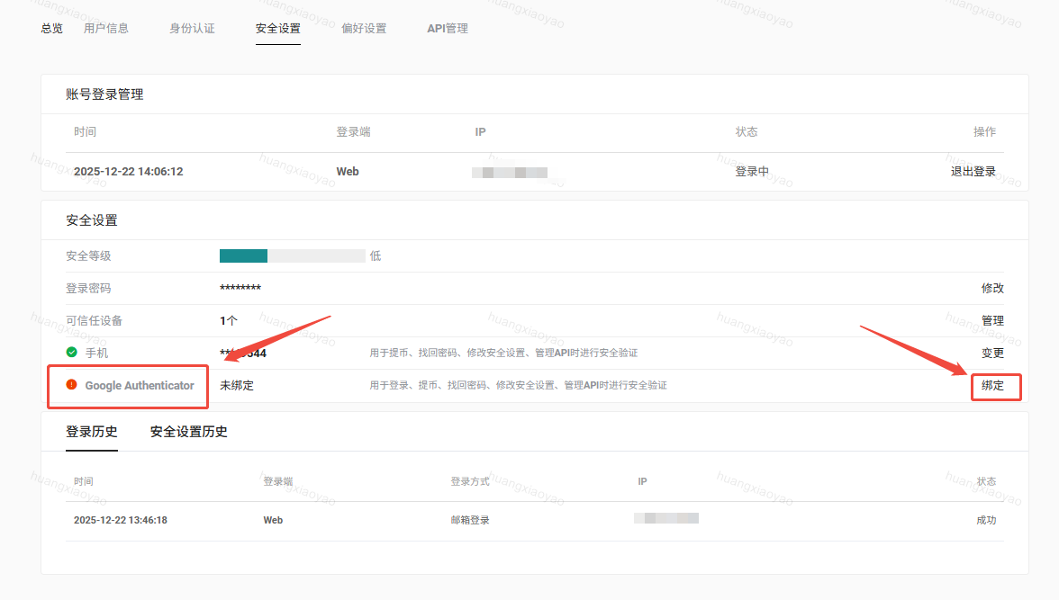
Task: Click 退出登录 for the Web session
Action: (x=973, y=171)
